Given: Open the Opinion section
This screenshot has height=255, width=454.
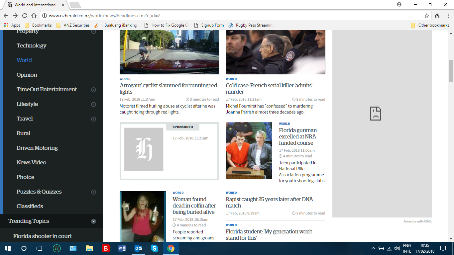Looking at the screenshot, I should tap(27, 75).
